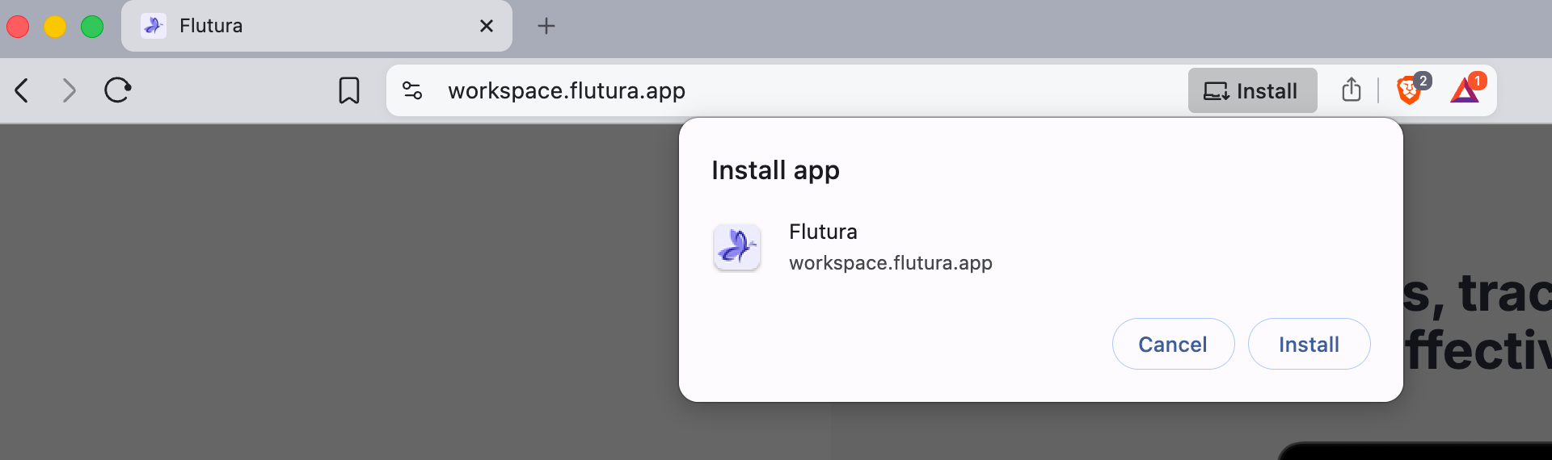The height and width of the screenshot is (460, 1552).
Task: Open site settings icon in address bar
Action: [x=412, y=90]
